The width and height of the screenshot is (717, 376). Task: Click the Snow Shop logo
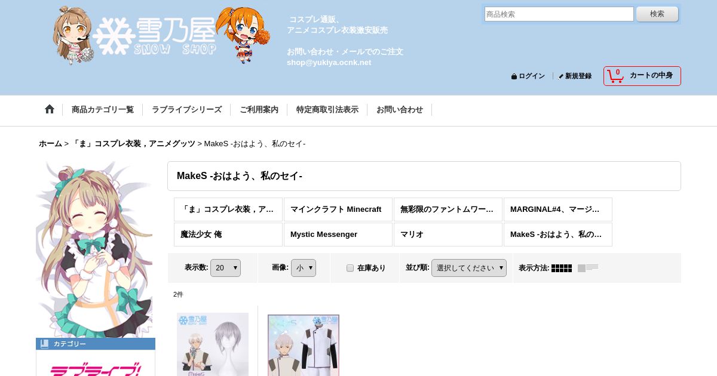tap(161, 36)
